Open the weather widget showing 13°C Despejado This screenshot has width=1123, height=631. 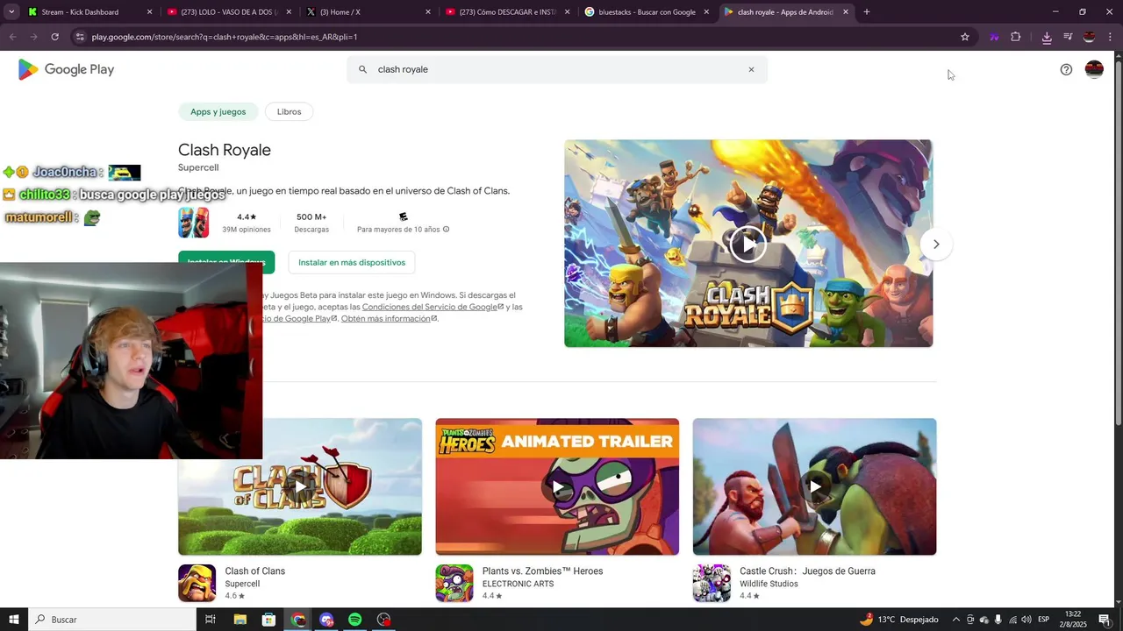tap(899, 620)
